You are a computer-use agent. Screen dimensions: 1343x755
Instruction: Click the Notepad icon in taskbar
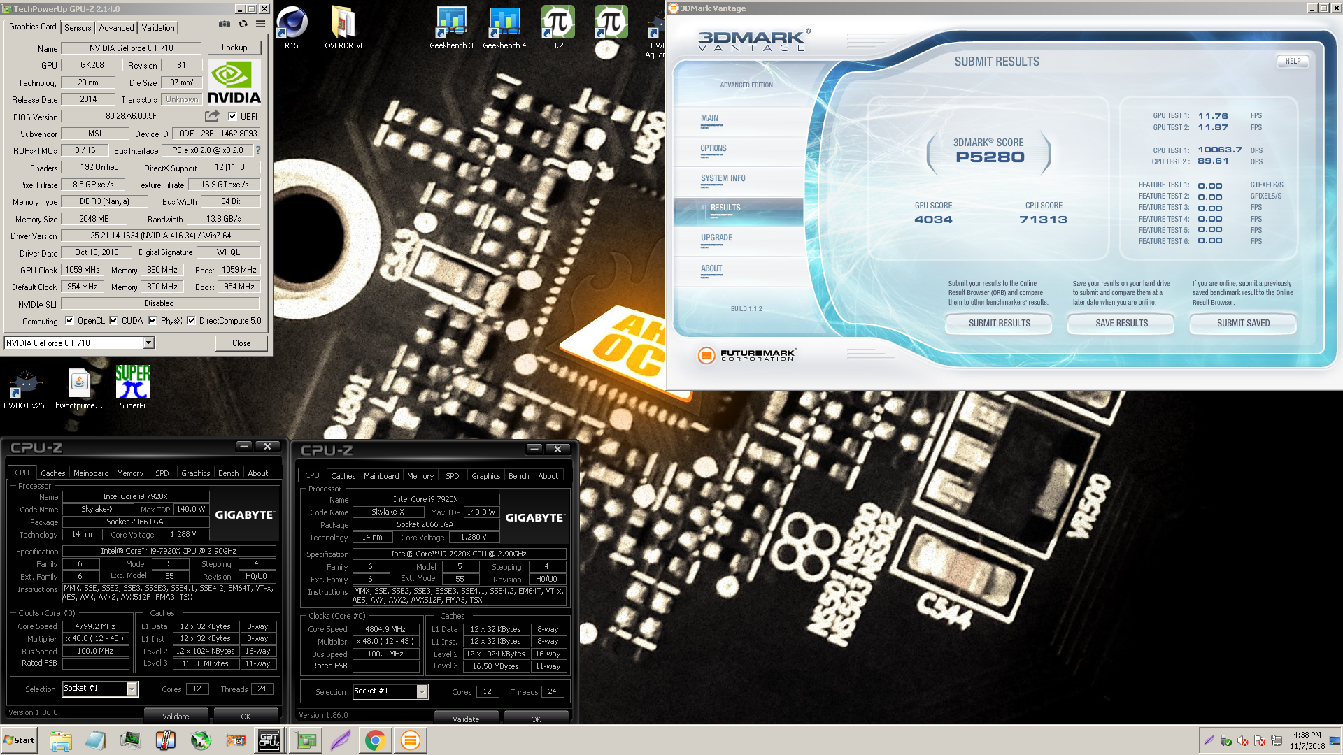point(96,740)
